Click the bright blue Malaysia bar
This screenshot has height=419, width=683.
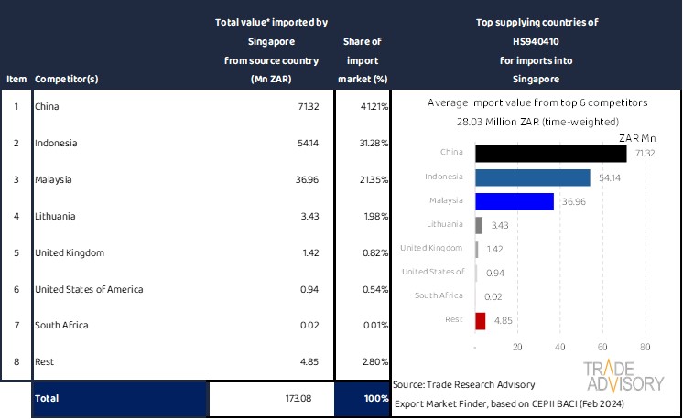pyautogui.click(x=515, y=200)
